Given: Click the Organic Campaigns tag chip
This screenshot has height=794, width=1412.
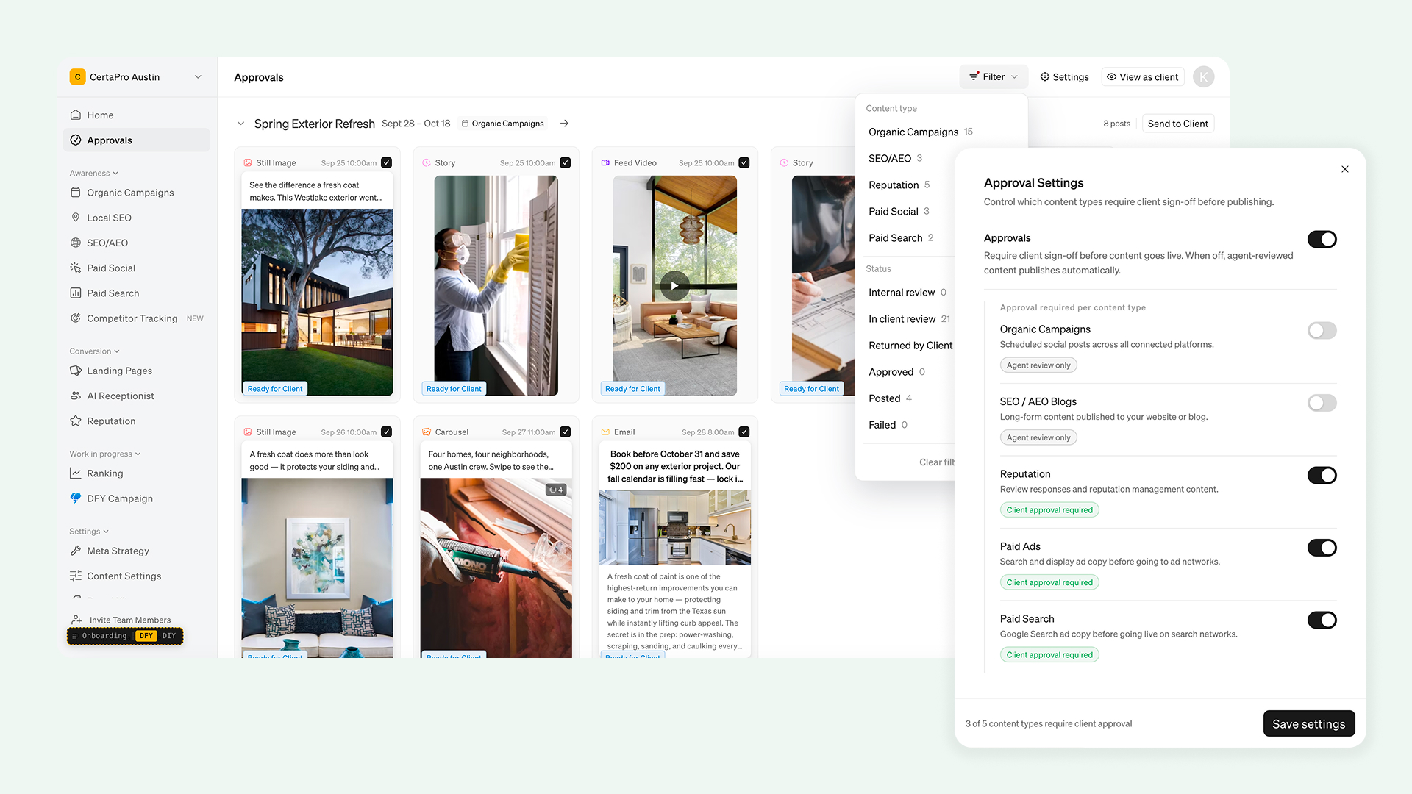Looking at the screenshot, I should (503, 124).
